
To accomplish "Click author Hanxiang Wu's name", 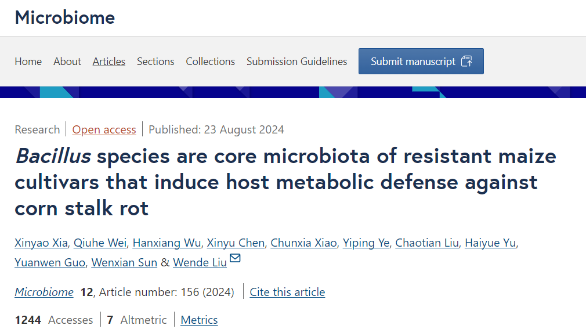I will (167, 243).
